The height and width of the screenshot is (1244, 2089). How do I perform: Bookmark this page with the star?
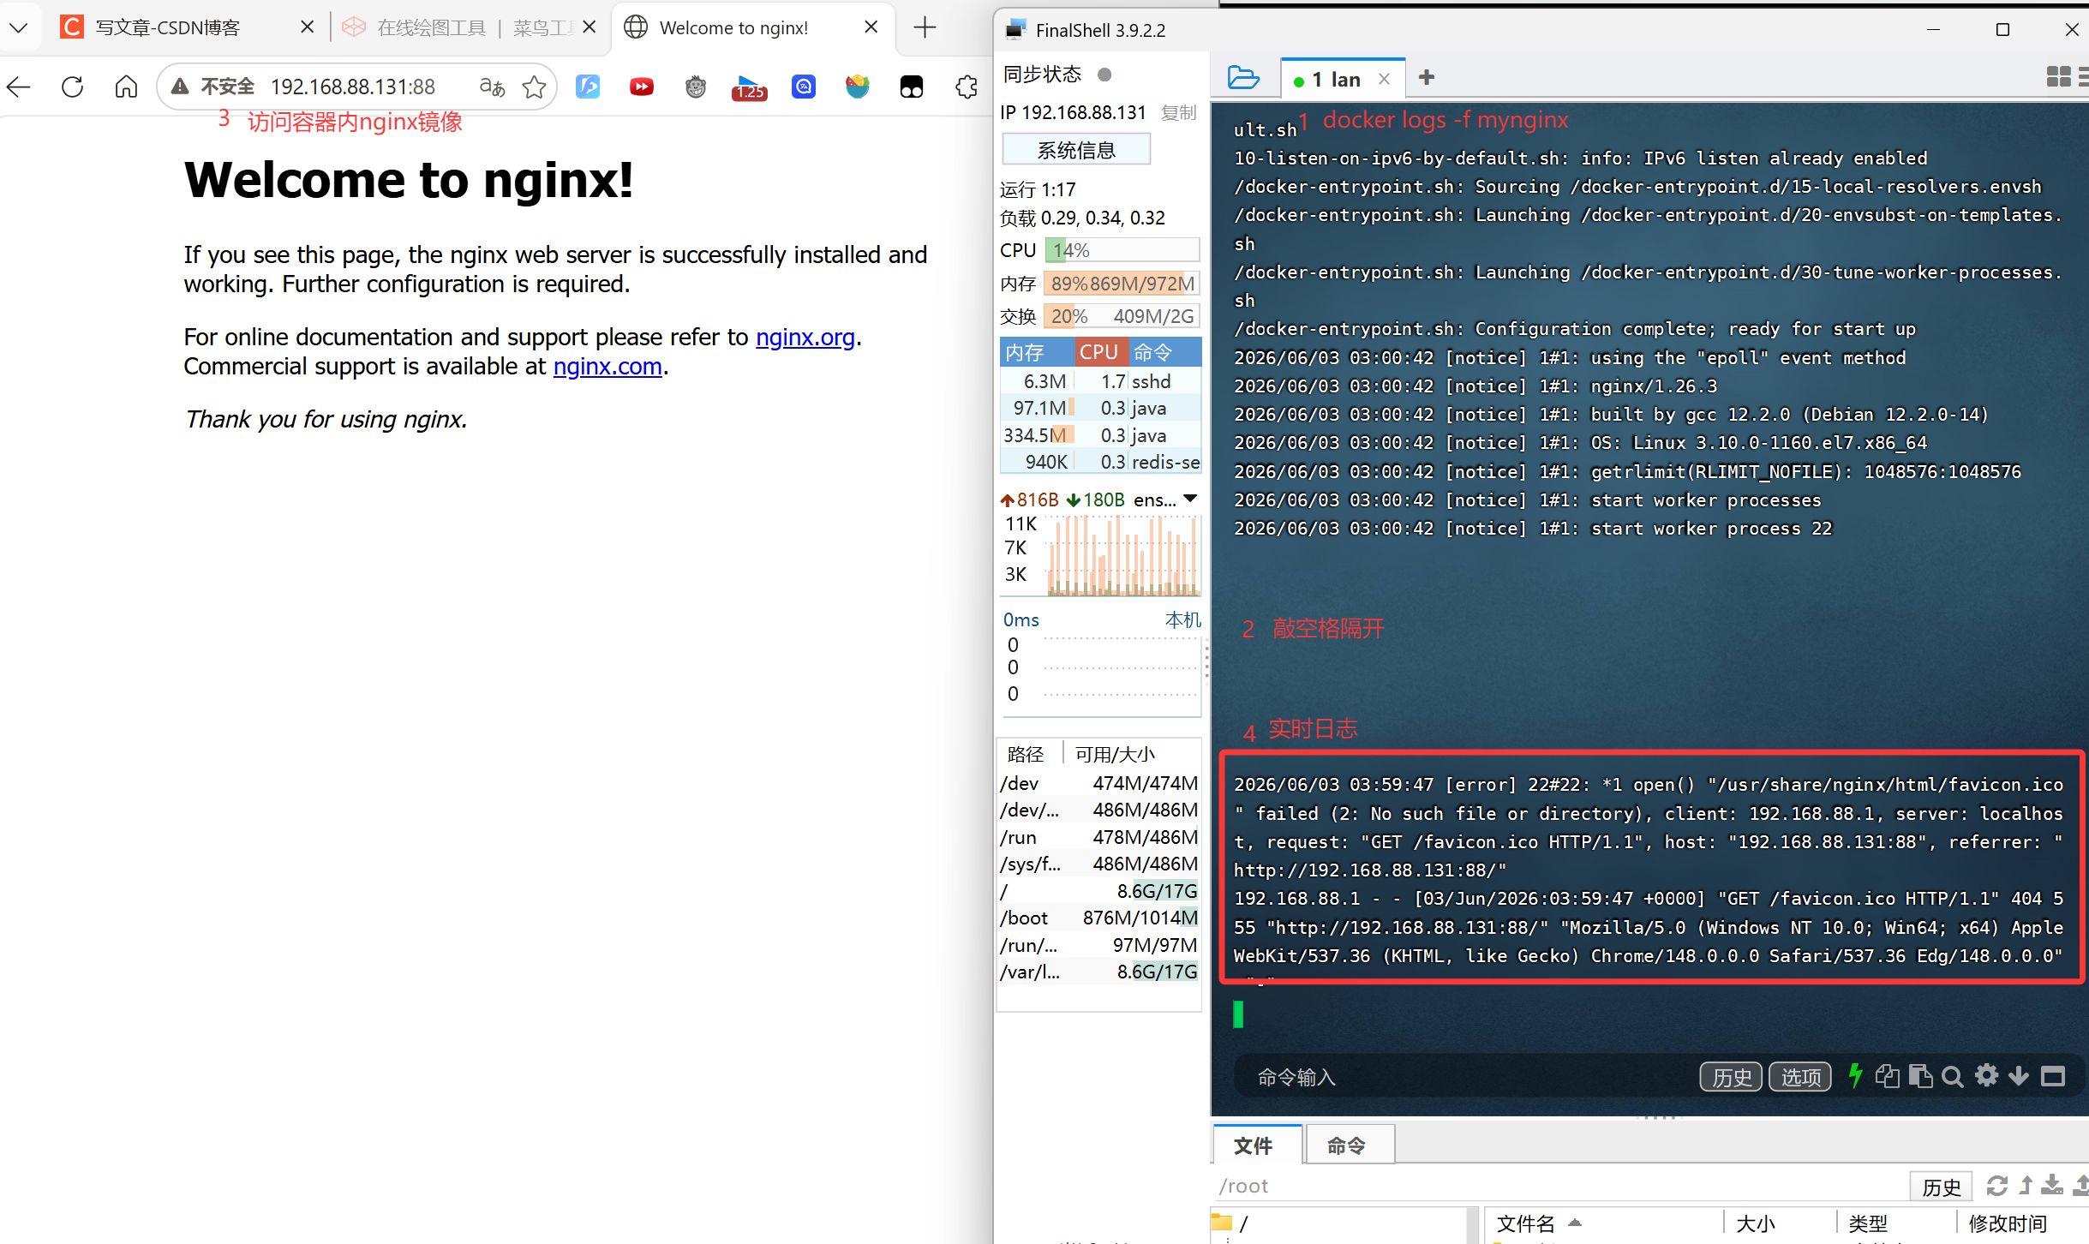tap(534, 87)
